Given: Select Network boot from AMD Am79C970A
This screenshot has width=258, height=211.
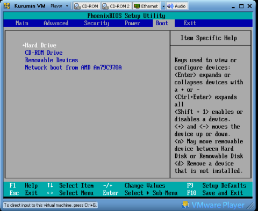Looking at the screenshot, I should coord(73,68).
